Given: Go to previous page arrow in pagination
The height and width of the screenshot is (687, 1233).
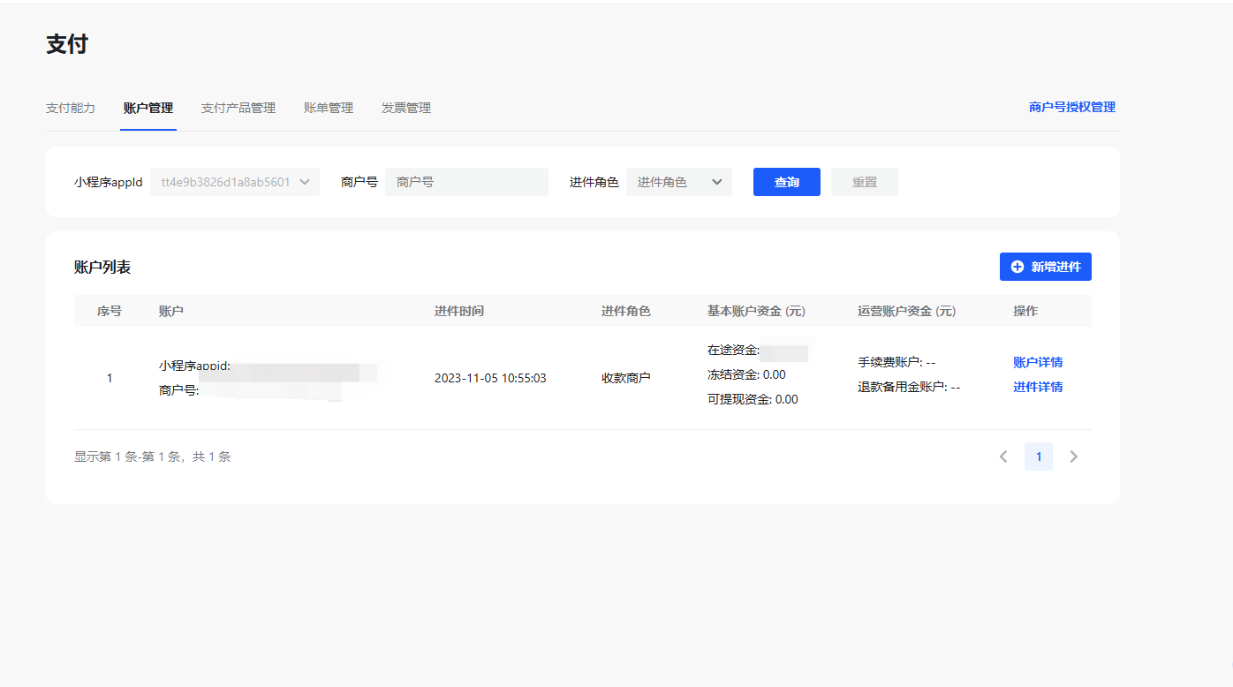Looking at the screenshot, I should [x=1003, y=457].
